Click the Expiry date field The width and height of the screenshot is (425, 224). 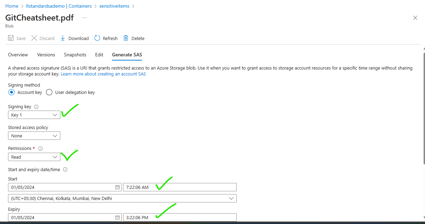coord(65,217)
